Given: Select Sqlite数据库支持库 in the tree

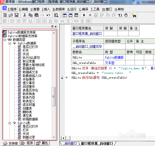Looking at the screenshot, I should 22,32.
